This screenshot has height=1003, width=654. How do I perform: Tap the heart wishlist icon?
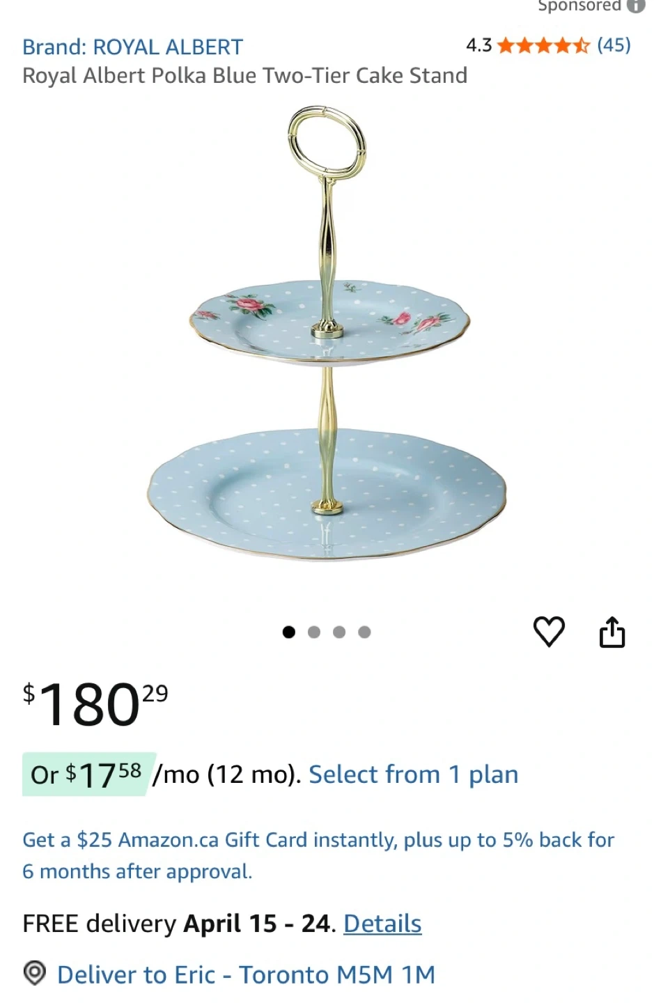549,632
